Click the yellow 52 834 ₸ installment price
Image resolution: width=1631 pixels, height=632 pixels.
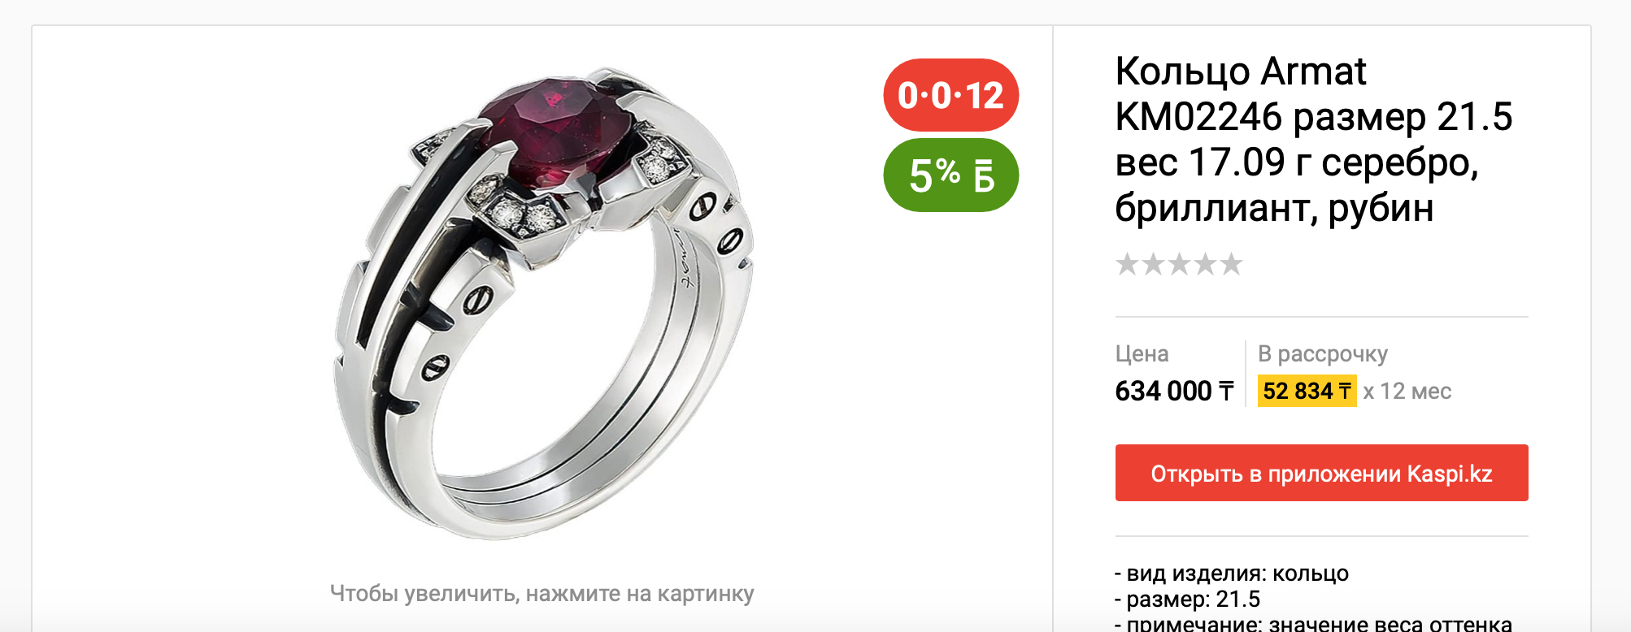click(1307, 391)
